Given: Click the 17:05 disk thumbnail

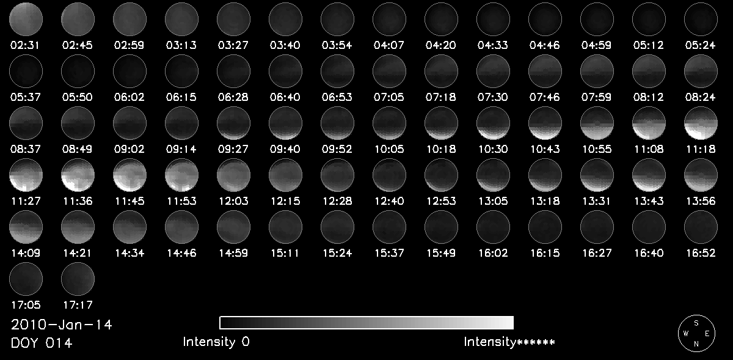Looking at the screenshot, I should [26, 280].
